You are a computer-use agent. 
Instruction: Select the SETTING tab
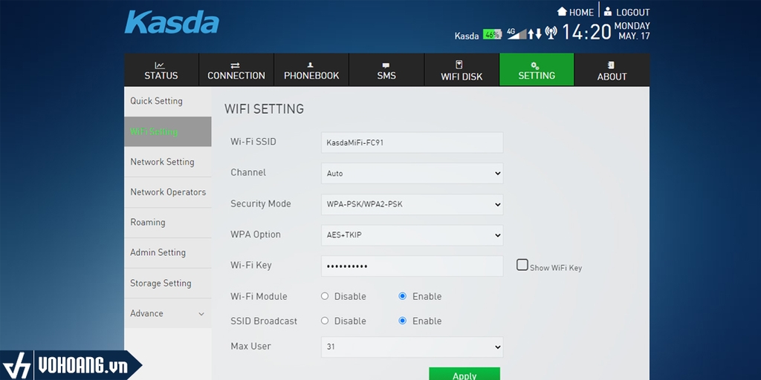(x=537, y=70)
